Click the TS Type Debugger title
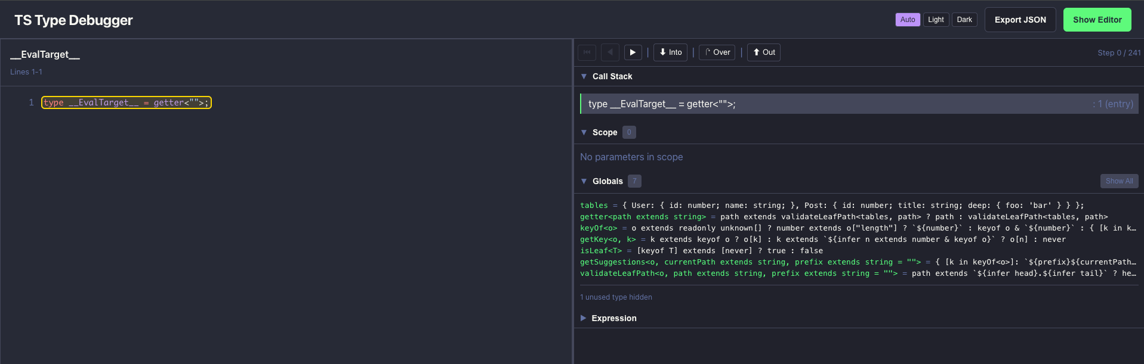 (73, 20)
